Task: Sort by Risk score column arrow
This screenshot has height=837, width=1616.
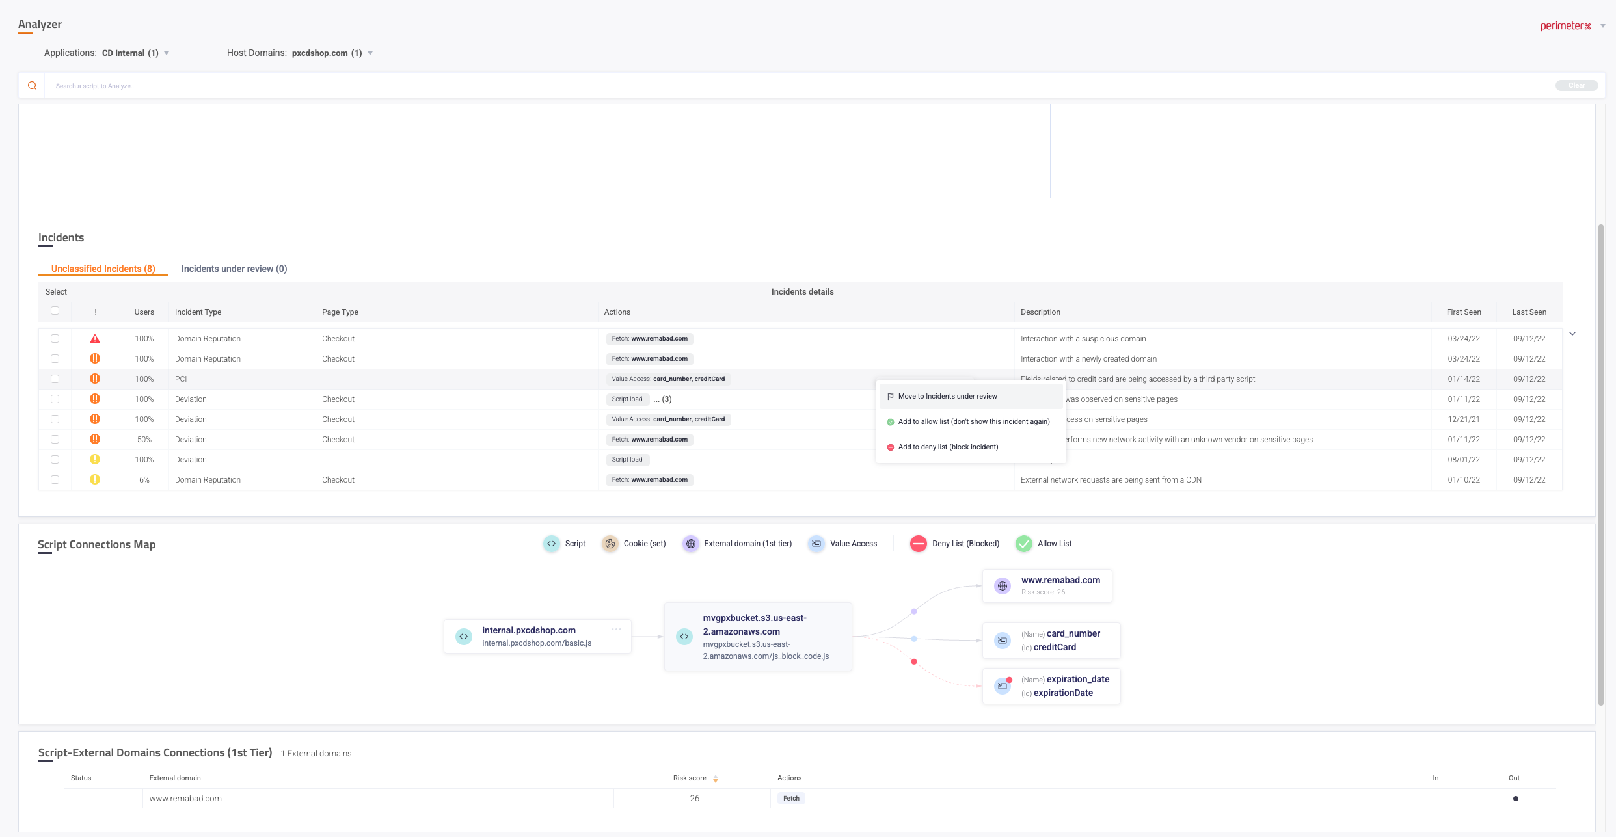Action: (716, 778)
